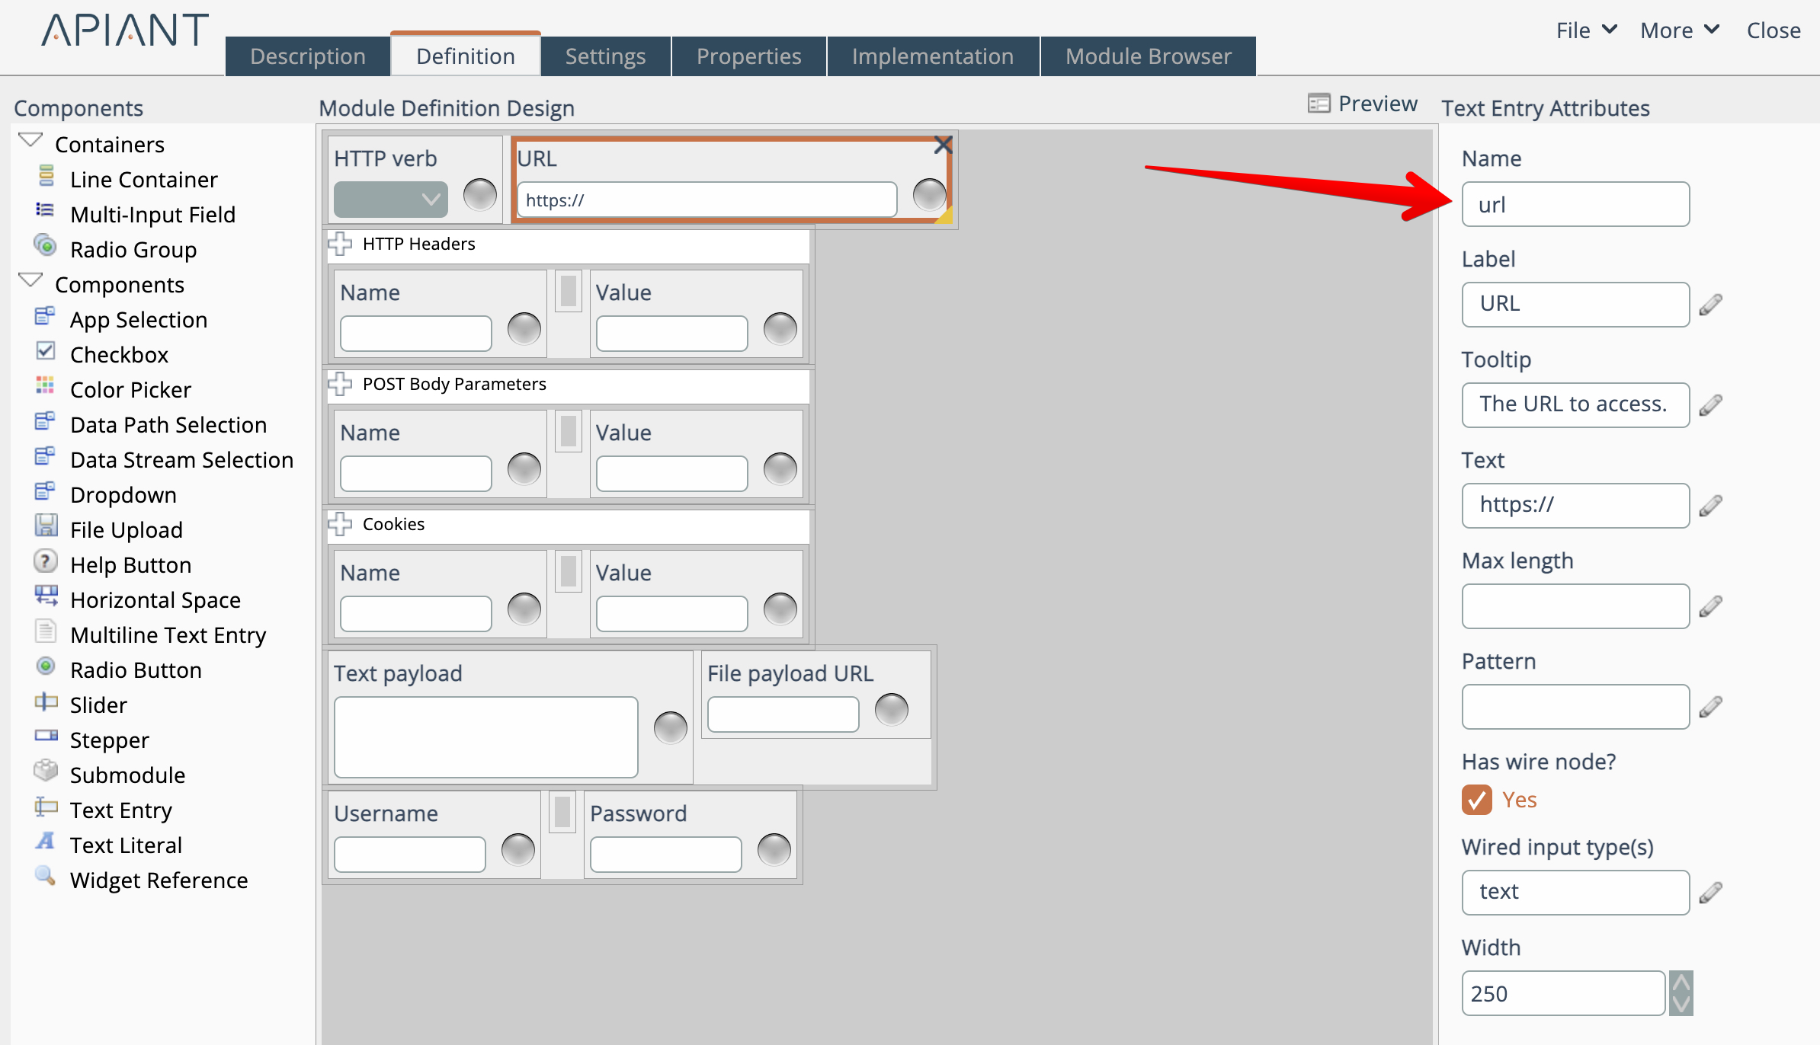The width and height of the screenshot is (1820, 1045).
Task: Click the Slider component icon
Action: pyautogui.click(x=45, y=701)
